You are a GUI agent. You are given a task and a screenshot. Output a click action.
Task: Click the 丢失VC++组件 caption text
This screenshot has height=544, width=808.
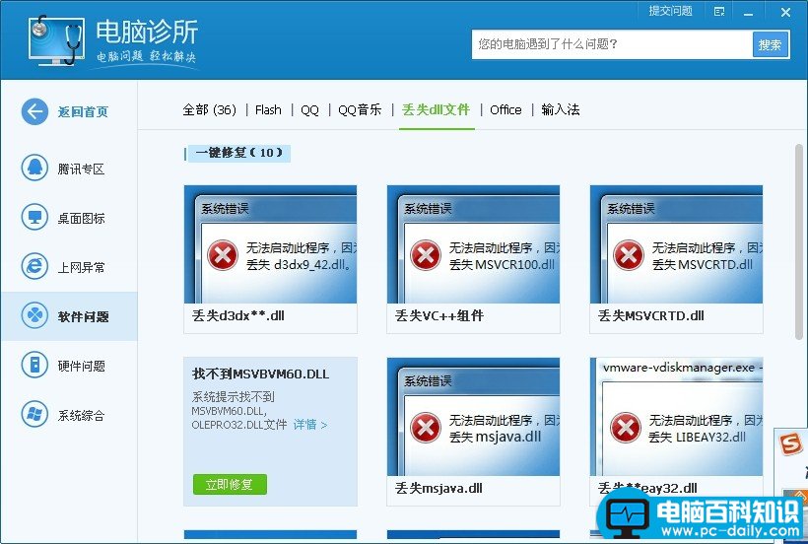(439, 315)
